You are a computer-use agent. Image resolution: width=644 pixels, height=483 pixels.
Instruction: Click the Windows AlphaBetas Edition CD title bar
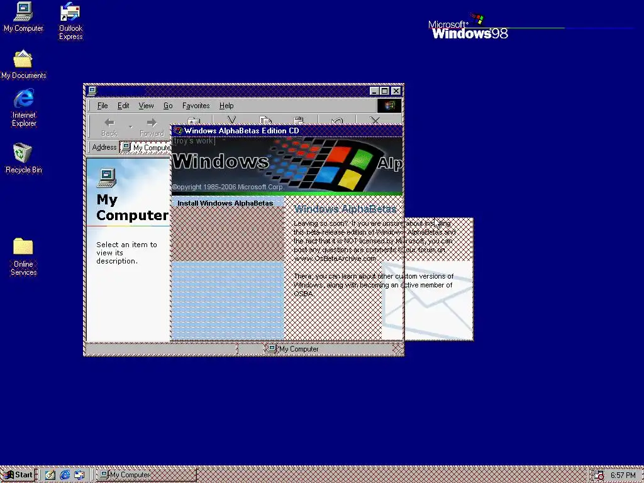tap(287, 131)
